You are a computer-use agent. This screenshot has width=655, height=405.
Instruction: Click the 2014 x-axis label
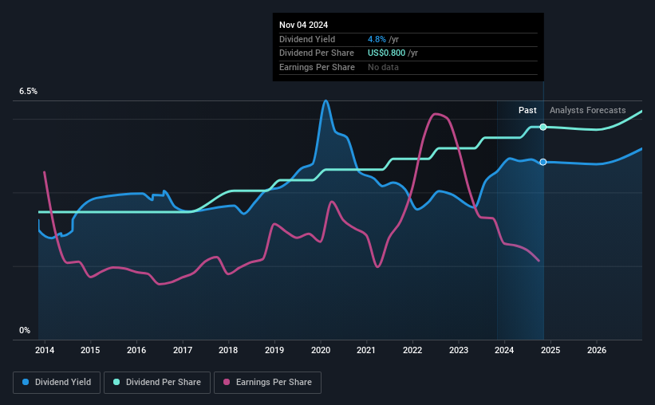45,350
